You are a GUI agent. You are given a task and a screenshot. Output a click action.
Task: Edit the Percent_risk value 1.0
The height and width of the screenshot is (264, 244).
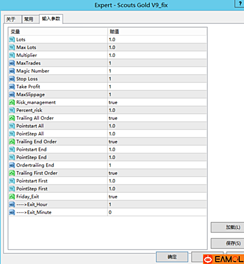coord(157,110)
